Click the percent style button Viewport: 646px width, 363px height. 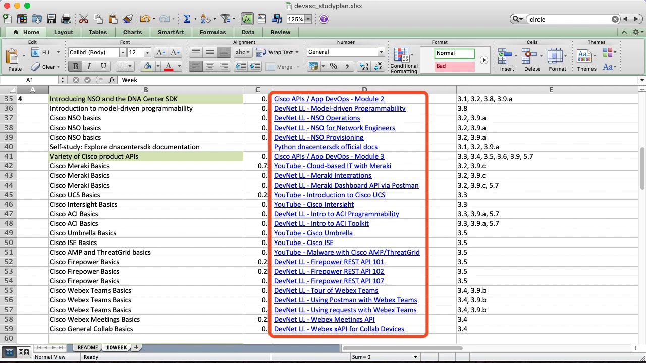coord(333,66)
